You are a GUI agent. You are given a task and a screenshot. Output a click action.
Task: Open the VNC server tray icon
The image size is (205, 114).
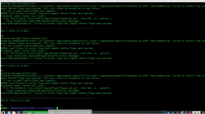coord(165,112)
